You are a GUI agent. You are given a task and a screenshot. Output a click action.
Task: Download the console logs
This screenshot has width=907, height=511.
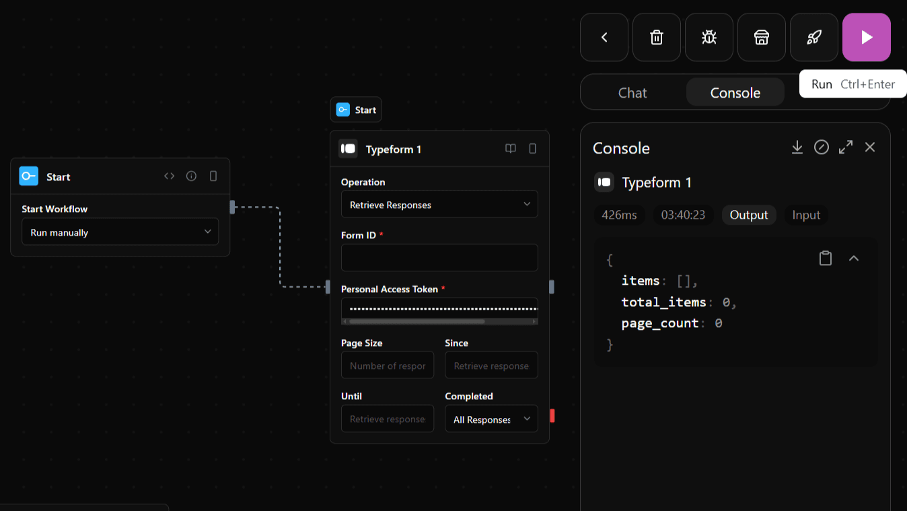coord(797,147)
